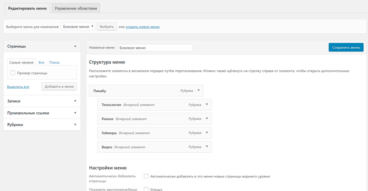Collapse the Страницы panel arrow

click(x=75, y=46)
